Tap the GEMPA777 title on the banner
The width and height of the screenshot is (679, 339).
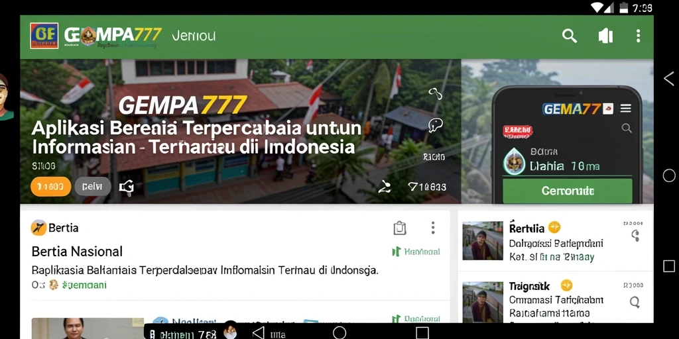(183, 105)
